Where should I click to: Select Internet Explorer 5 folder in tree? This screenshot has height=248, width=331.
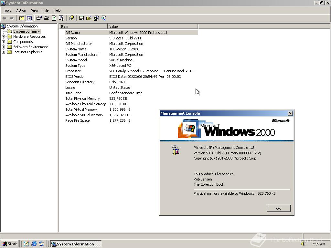tap(28, 52)
